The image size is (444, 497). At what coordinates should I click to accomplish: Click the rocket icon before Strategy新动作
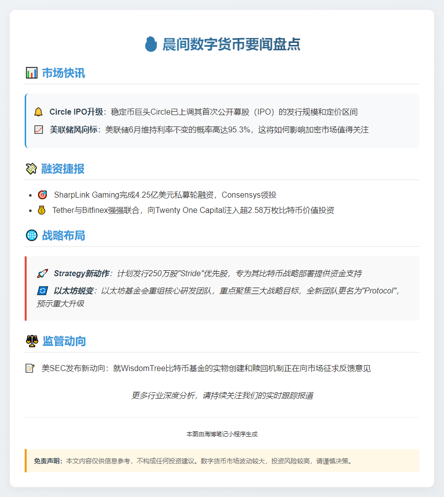(x=42, y=273)
